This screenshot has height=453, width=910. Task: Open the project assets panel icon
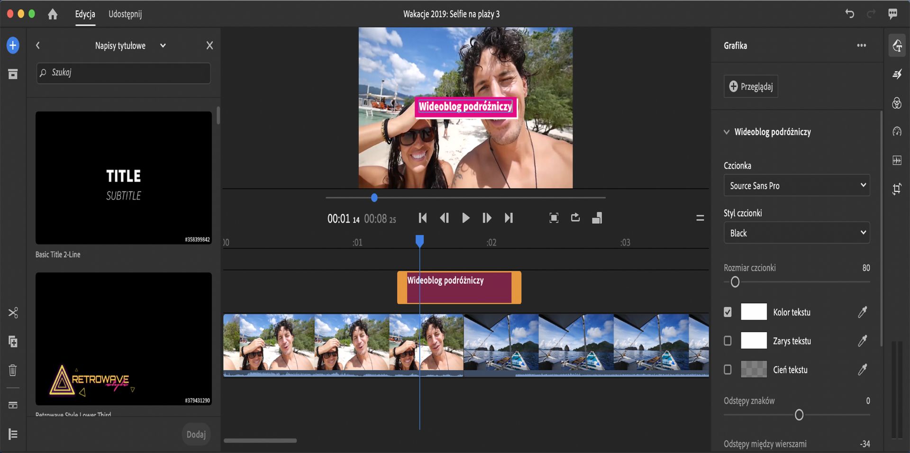[x=13, y=74]
